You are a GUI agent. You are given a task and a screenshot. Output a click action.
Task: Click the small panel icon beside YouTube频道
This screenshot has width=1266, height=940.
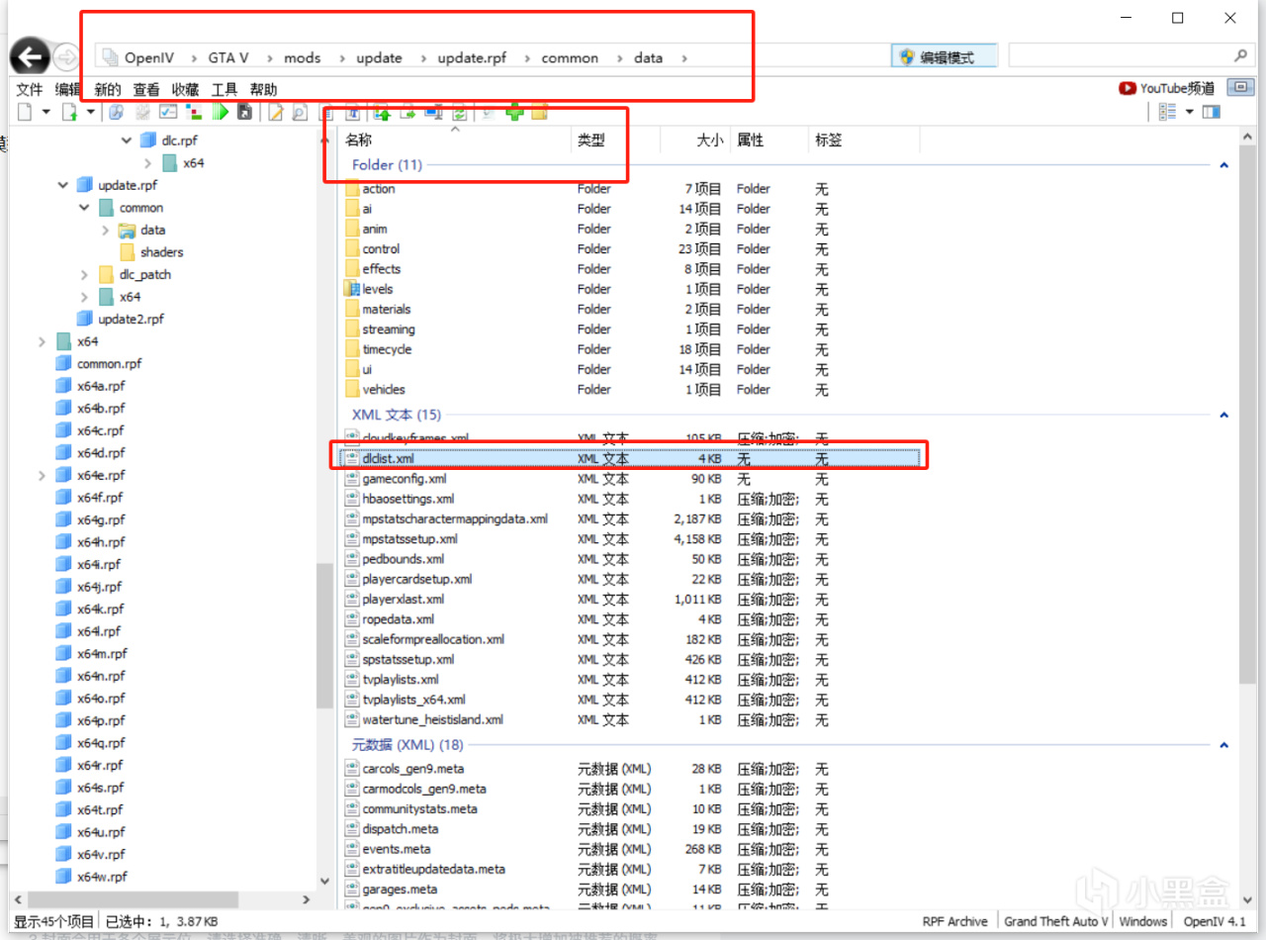(1240, 88)
